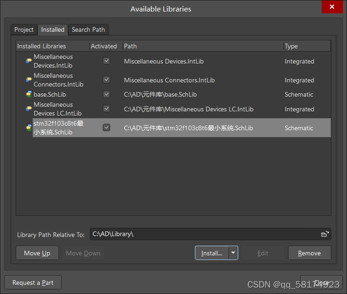Click the Library Path Relative To field
The width and height of the screenshot is (347, 294).
[205, 234]
